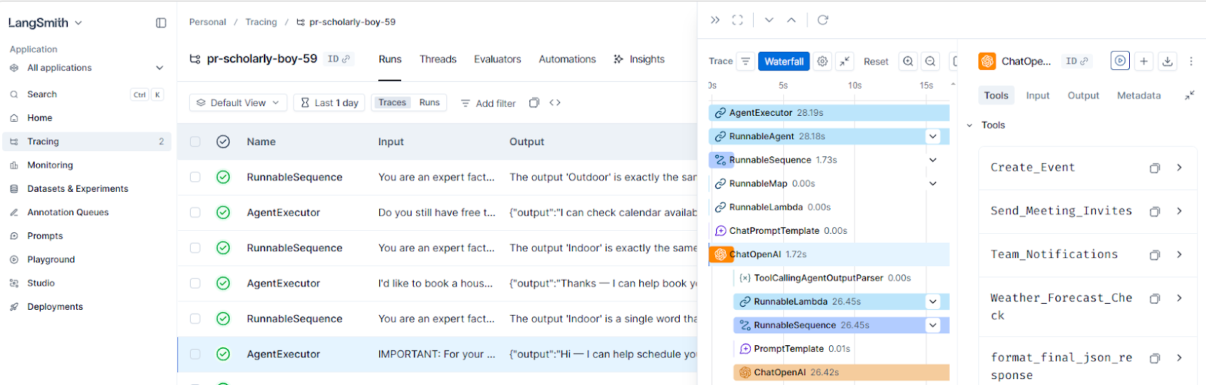Check the 'IMPORTANT: For your' row checkbox
This screenshot has width=1206, height=385.
(x=195, y=353)
